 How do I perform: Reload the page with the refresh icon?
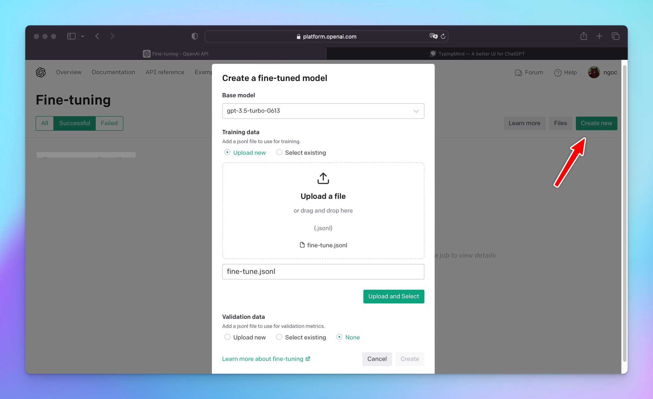443,36
